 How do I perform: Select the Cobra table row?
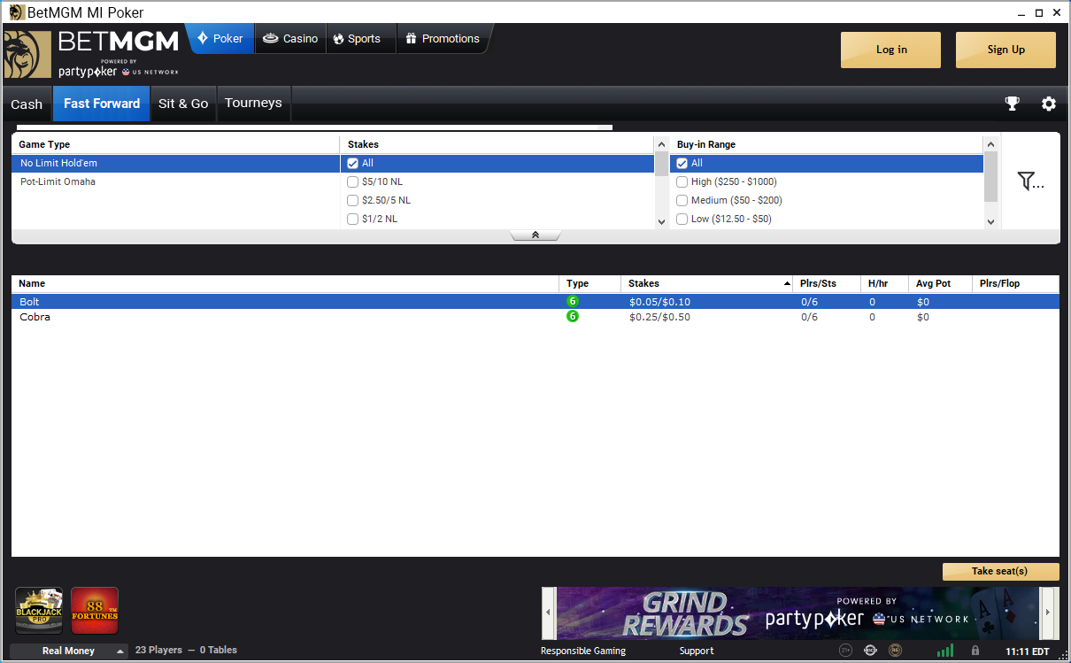click(535, 317)
